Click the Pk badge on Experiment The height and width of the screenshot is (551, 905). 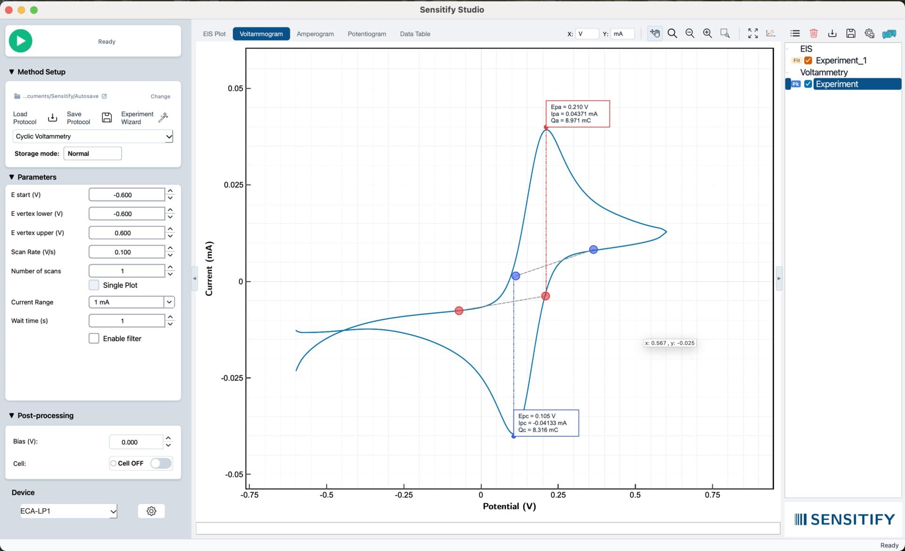796,84
